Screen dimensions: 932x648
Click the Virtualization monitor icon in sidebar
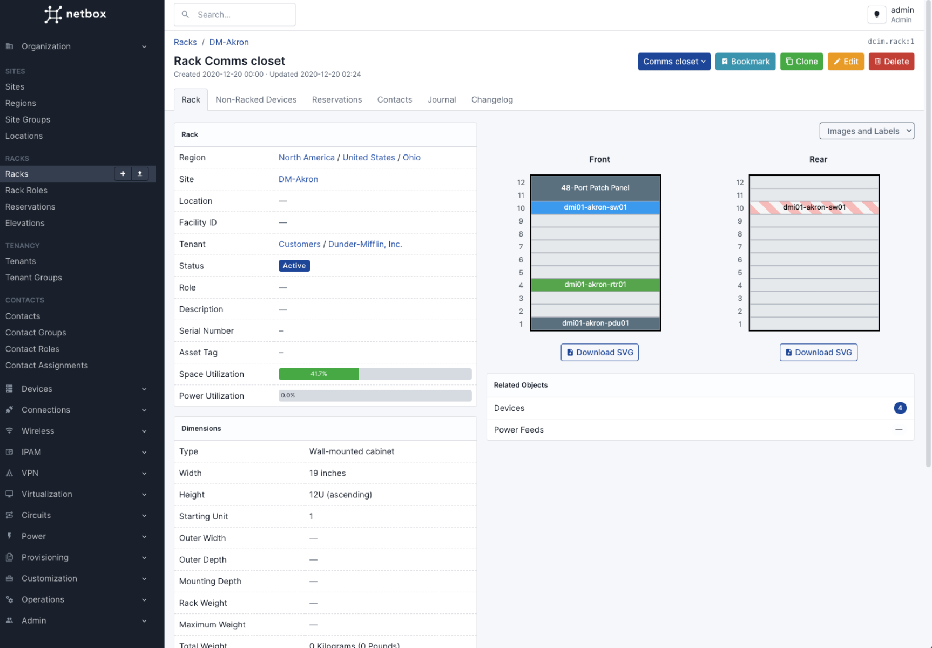tap(10, 494)
